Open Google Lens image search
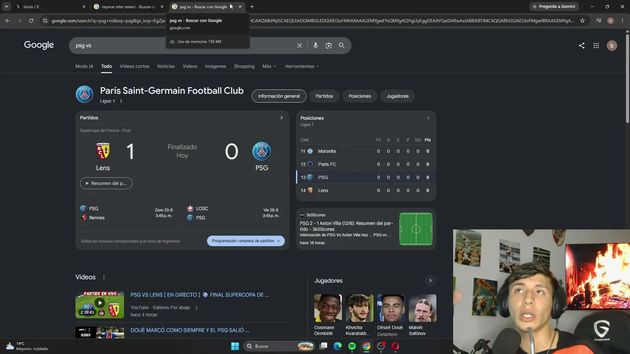Screen dimensions: 630x354 click(x=328, y=45)
